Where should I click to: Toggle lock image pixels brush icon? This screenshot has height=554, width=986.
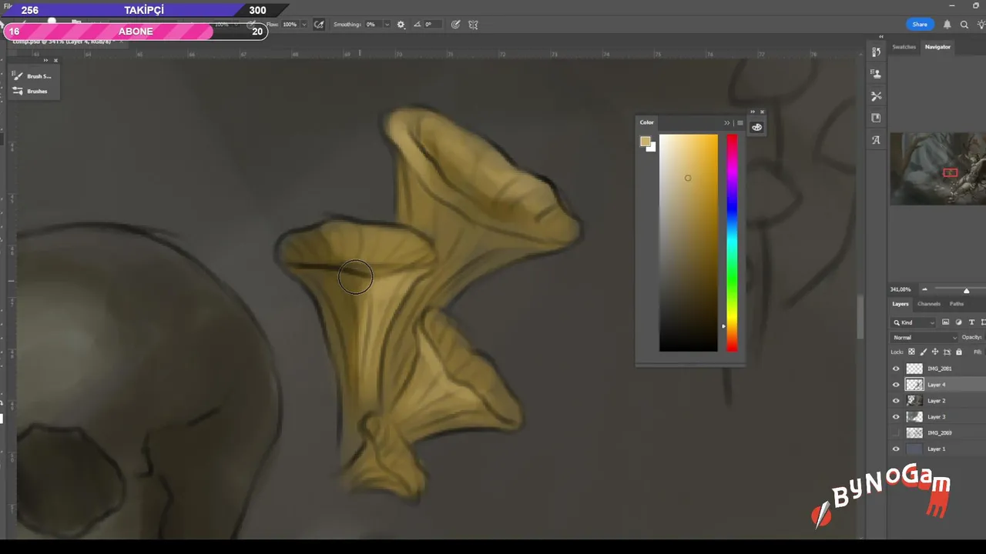coord(924,352)
